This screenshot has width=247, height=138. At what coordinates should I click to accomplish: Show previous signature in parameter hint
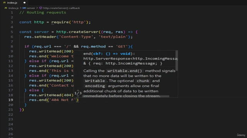point(78,90)
